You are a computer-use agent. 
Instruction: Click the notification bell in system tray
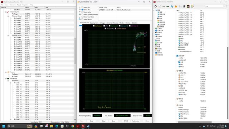click(226, 126)
